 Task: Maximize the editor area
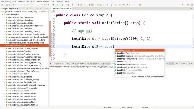(x=192, y=8)
